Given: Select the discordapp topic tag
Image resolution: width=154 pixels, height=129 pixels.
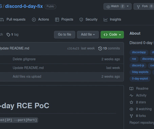Looking at the screenshot, I should (139, 52).
